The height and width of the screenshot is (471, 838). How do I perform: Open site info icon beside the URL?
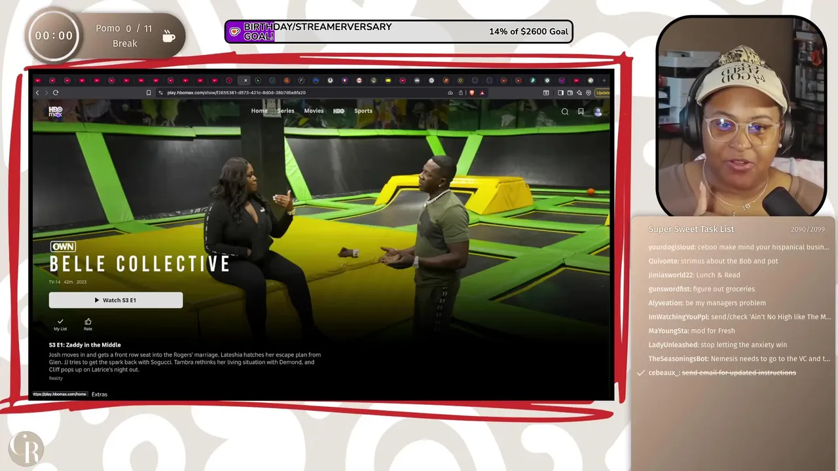161,93
